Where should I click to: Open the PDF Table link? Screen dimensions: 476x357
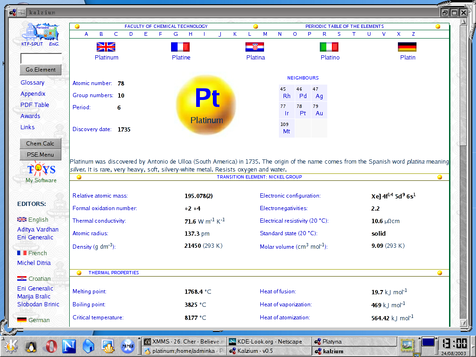(34, 105)
